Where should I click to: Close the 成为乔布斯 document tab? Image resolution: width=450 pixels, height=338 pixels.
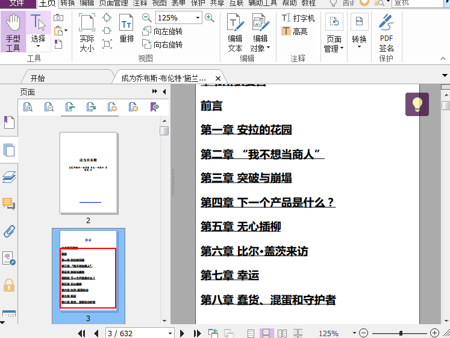218,78
